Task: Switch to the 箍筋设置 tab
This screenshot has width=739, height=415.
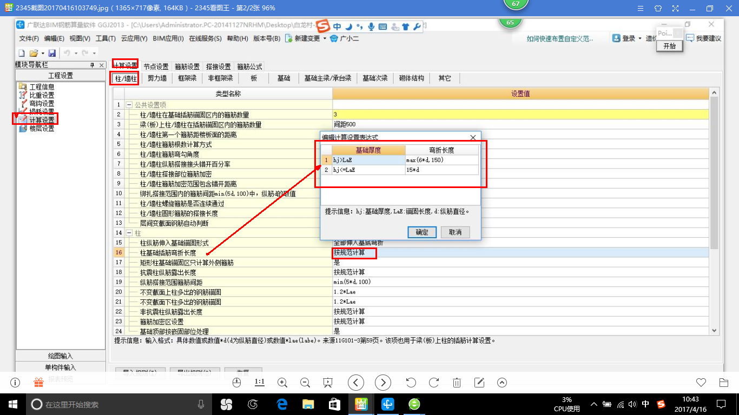Action: point(187,66)
